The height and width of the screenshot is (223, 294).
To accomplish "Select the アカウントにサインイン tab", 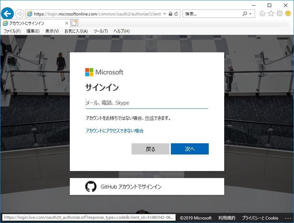I will point(35,23).
